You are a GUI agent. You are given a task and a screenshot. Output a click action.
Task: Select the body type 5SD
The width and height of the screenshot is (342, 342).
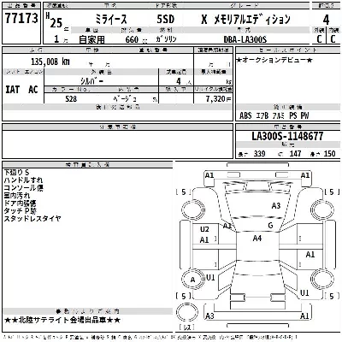(x=166, y=20)
